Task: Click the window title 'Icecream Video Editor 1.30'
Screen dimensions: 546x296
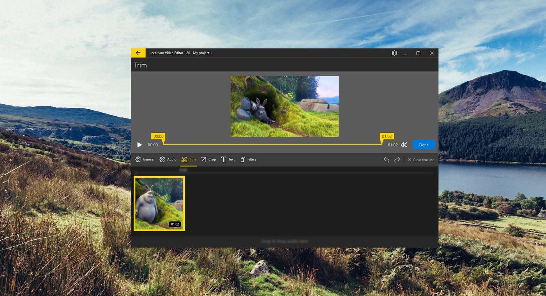Action: (x=170, y=53)
